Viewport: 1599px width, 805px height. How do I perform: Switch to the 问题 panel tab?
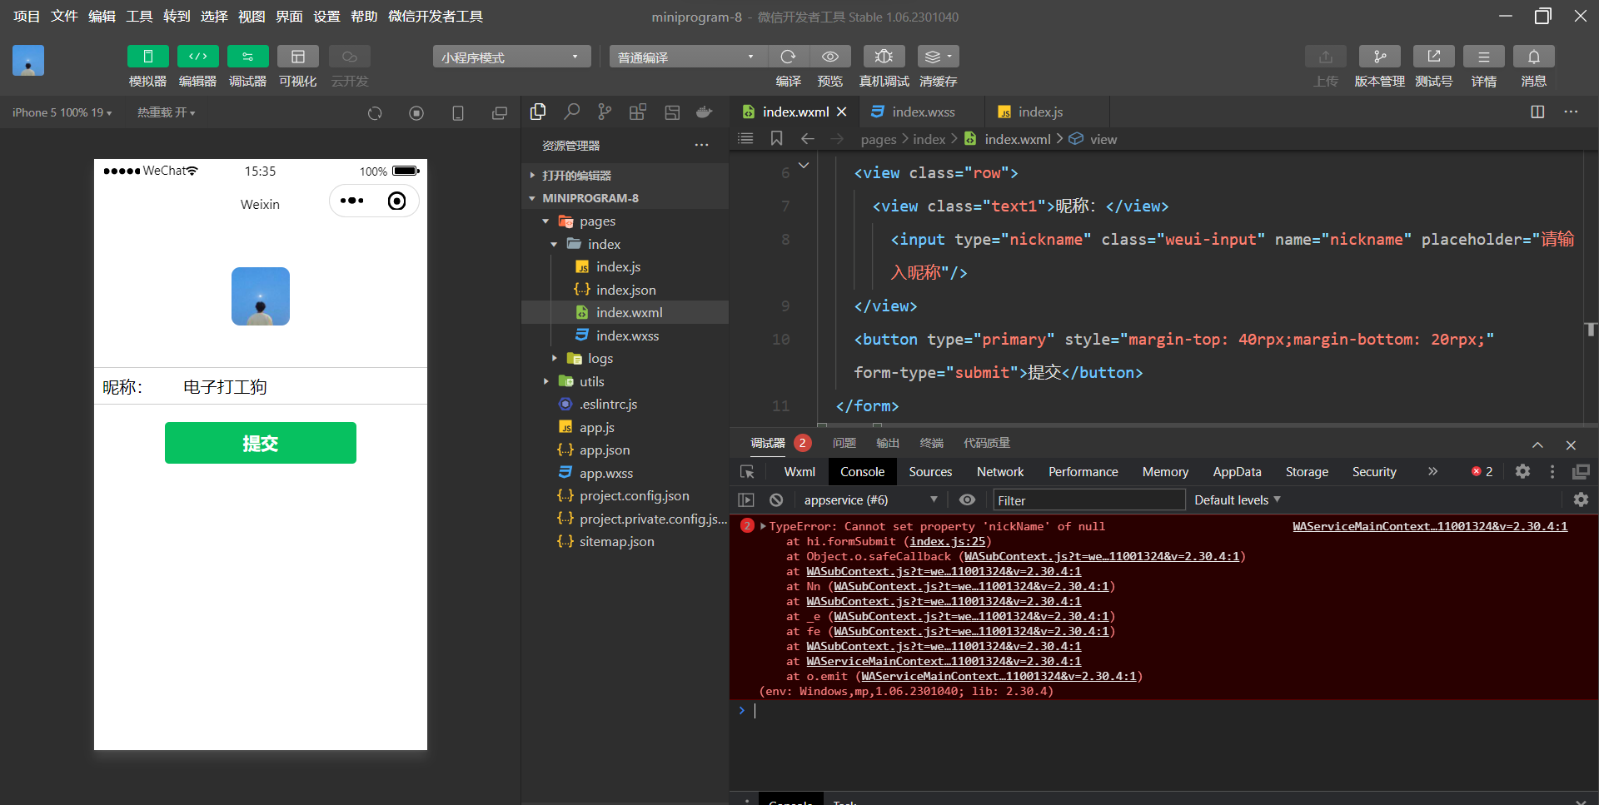coord(844,443)
